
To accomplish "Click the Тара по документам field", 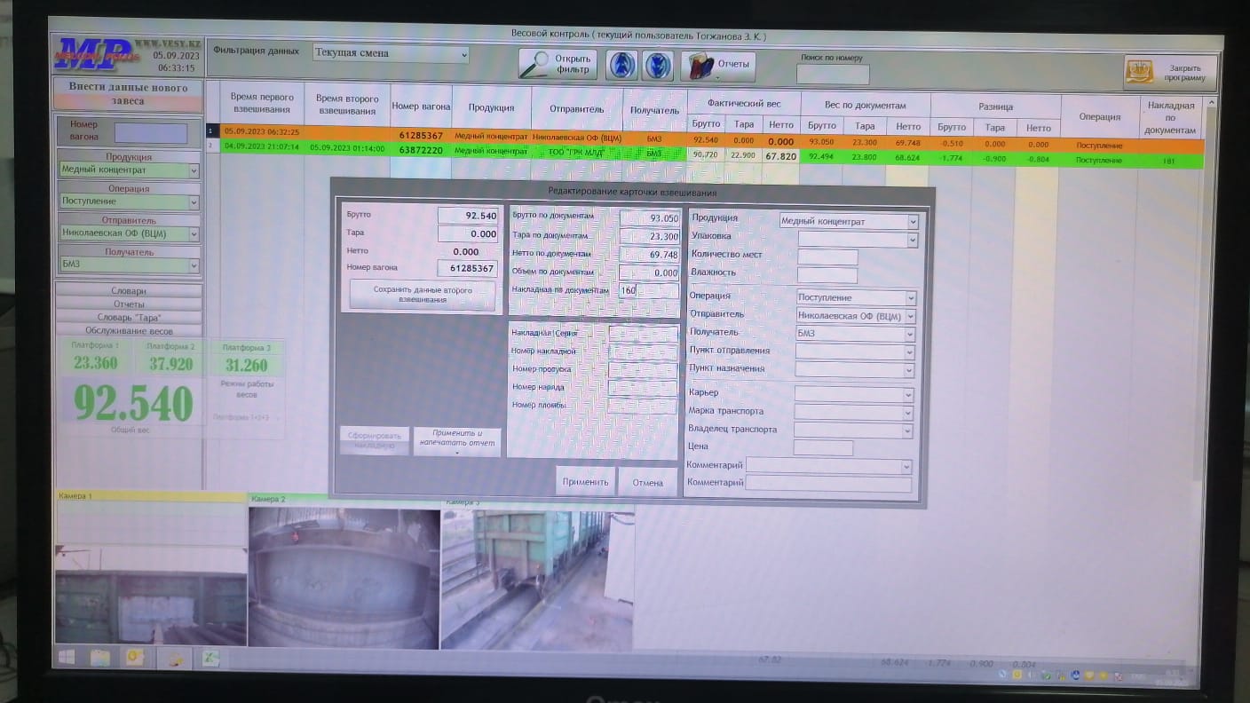I will coord(649,236).
